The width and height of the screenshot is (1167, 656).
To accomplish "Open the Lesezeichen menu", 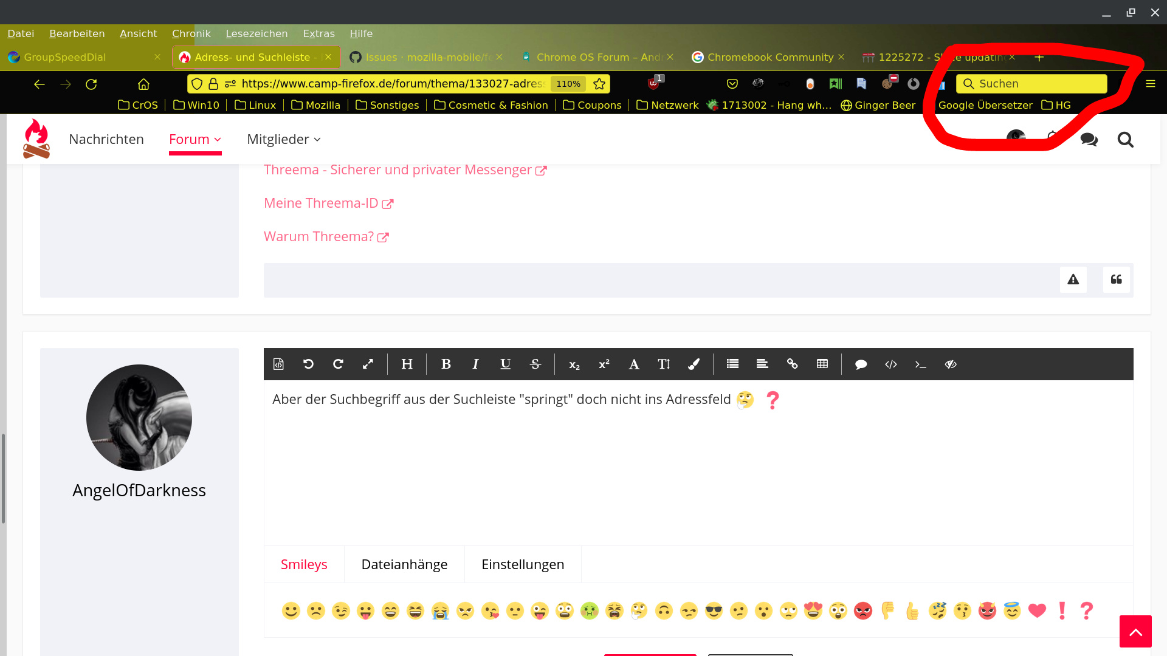I will click(256, 33).
